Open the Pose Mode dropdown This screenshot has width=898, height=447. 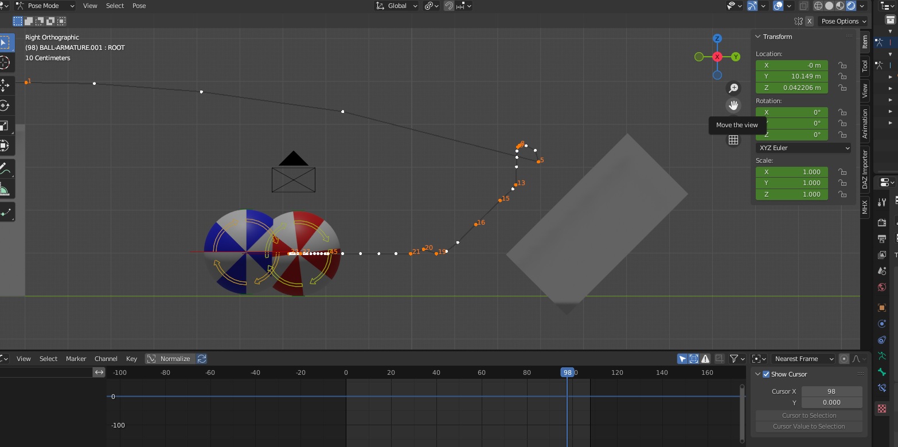[x=45, y=6]
